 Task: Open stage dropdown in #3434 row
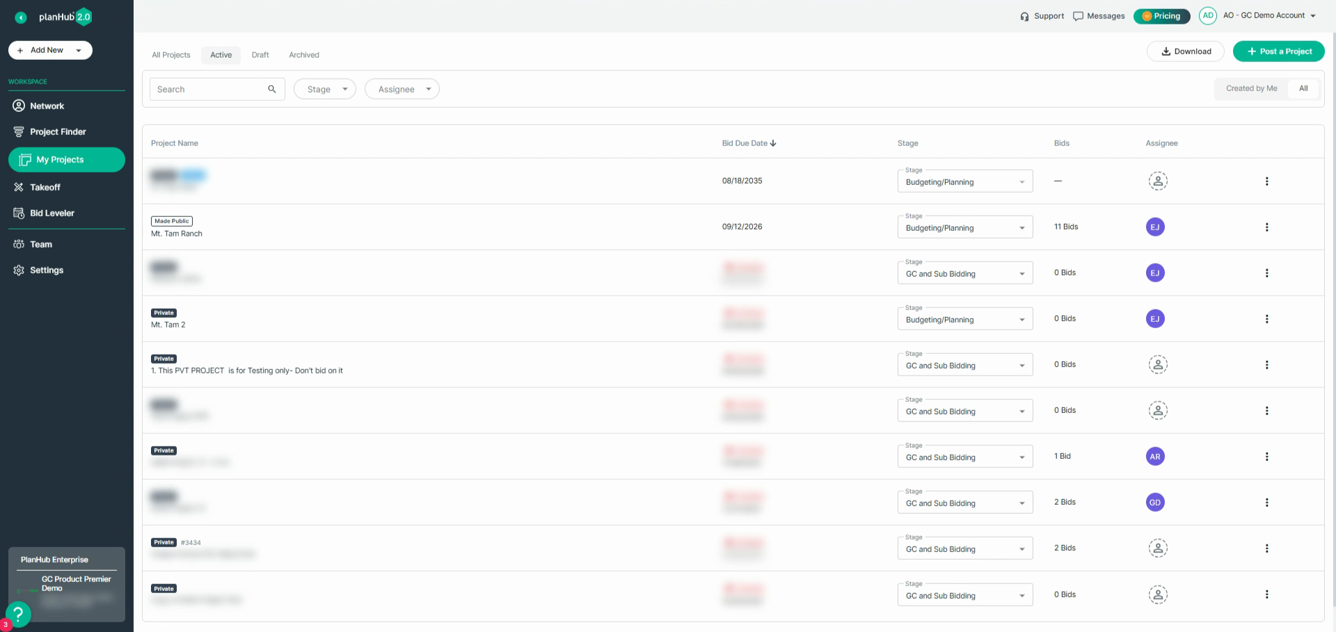965,549
